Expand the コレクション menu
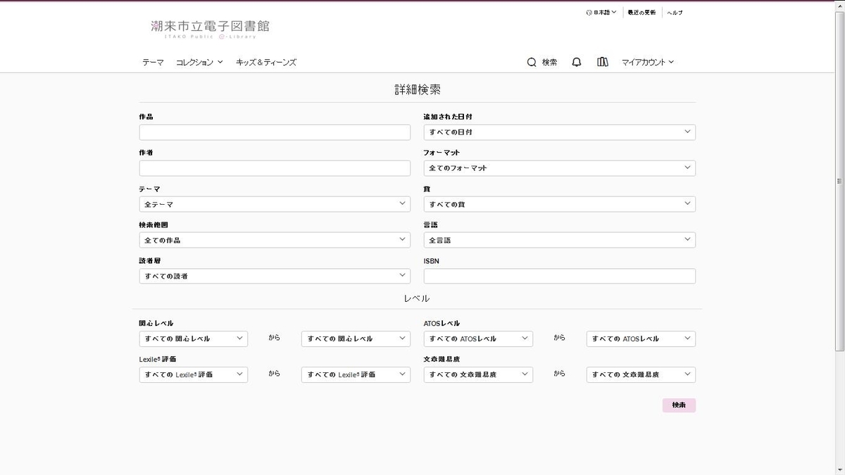Screen dimensions: 845x475 tap(199, 62)
